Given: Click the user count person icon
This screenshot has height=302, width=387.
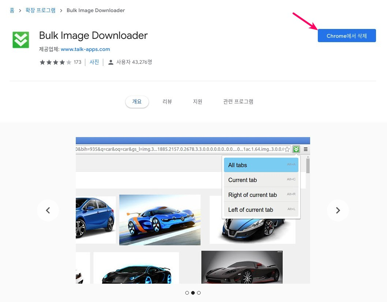Looking at the screenshot, I should 111,62.
